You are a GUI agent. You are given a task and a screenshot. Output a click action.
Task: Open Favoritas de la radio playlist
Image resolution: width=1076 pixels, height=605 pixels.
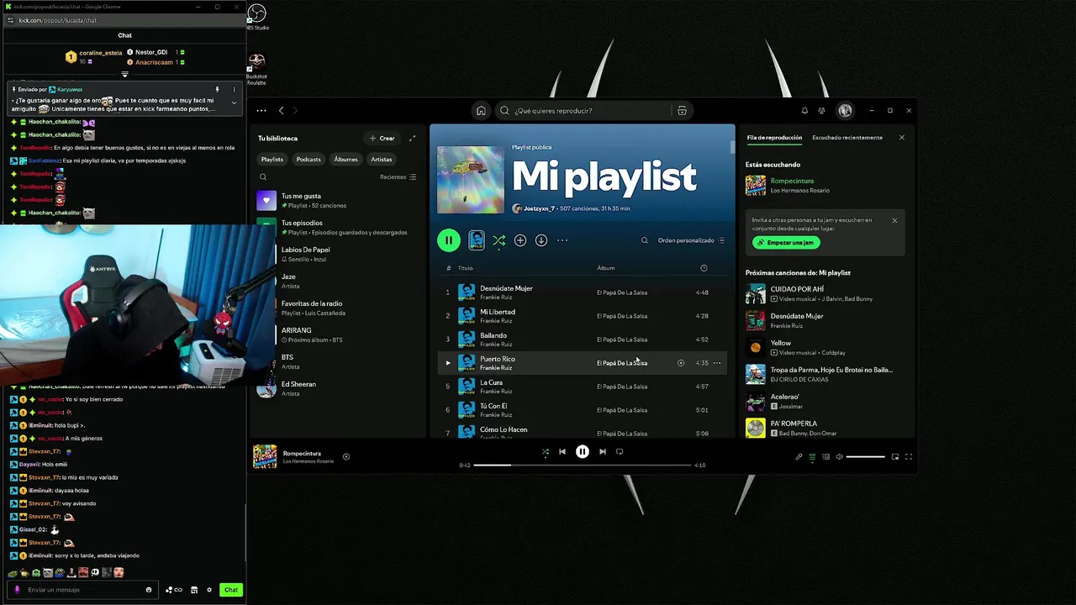click(x=336, y=308)
